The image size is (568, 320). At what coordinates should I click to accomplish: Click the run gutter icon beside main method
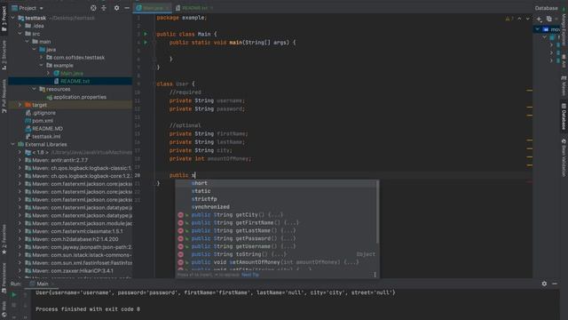coord(146,43)
